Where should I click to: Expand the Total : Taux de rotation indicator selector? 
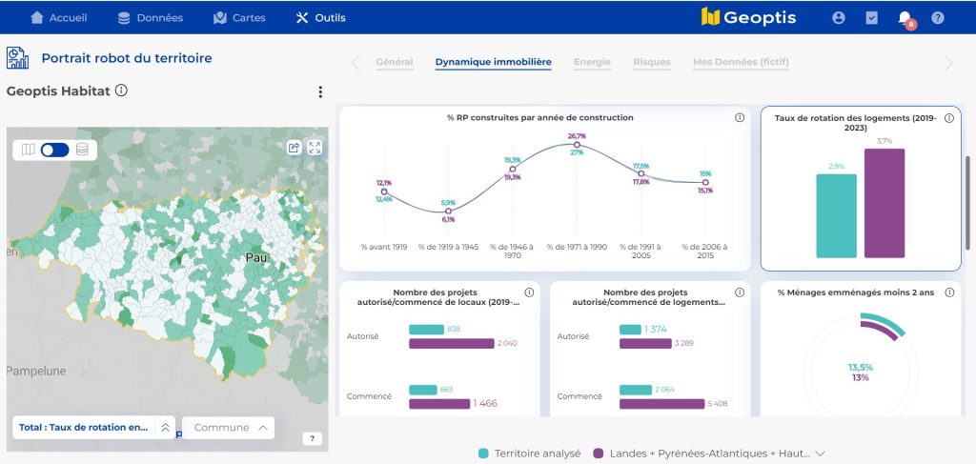166,428
